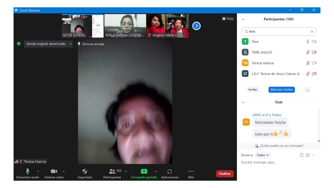The height and width of the screenshot is (188, 334).
Task: Toggle Sonido original: desactivado button
Action: 46,44
